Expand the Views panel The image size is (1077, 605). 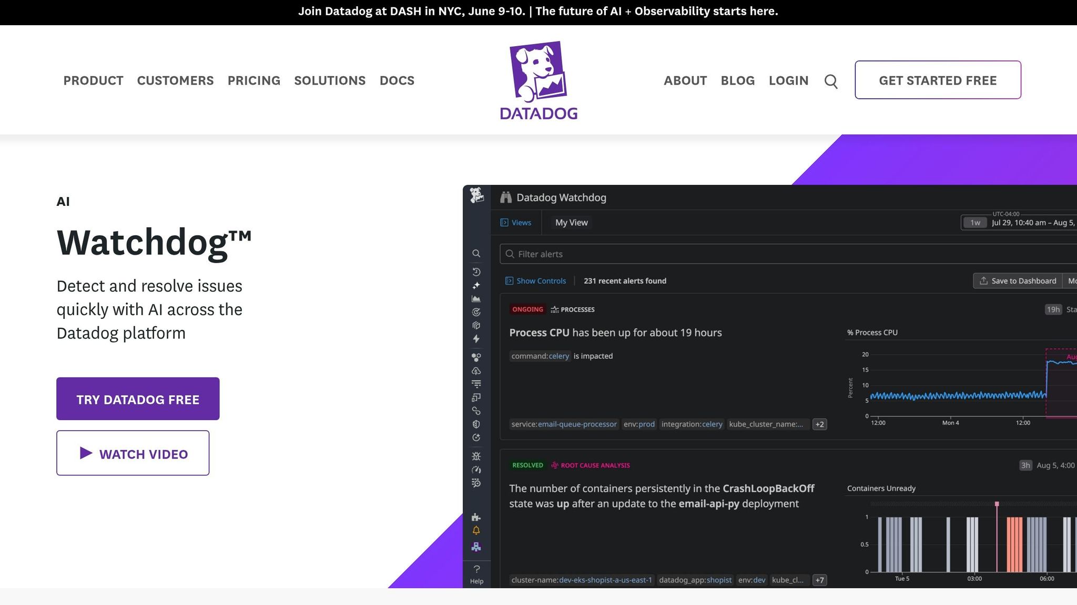pyautogui.click(x=516, y=223)
